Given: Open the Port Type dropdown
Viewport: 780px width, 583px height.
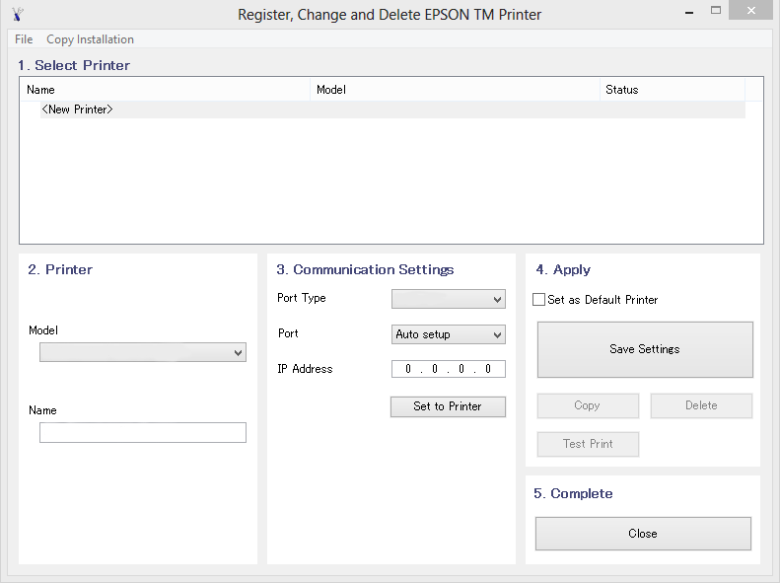Looking at the screenshot, I should 449,299.
